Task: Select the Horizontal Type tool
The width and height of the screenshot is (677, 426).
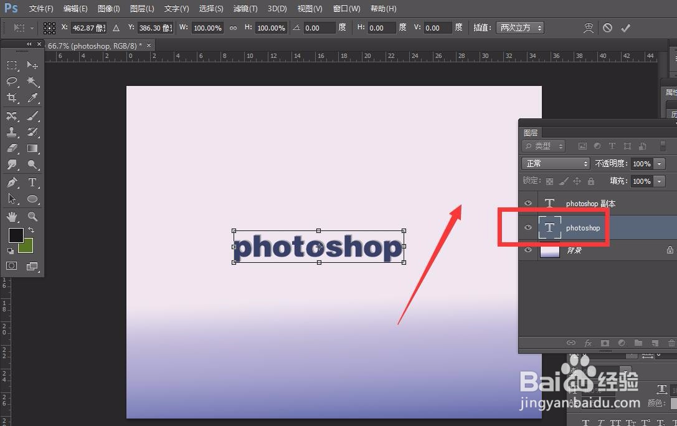Action: tap(32, 182)
